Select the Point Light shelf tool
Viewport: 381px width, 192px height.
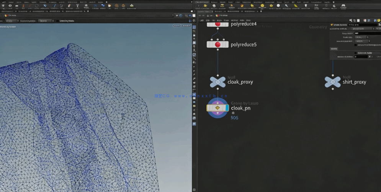click(x=206, y=6)
